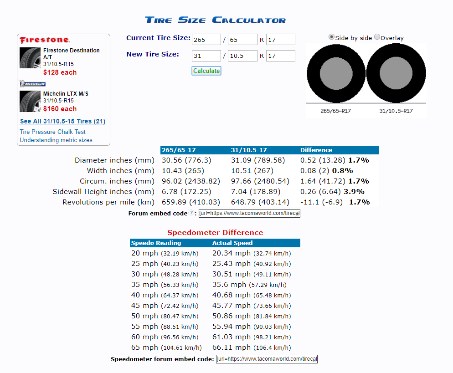Click the 31/10.5-17 column header
Image resolution: width=453 pixels, height=373 pixels.
pyautogui.click(x=249, y=150)
